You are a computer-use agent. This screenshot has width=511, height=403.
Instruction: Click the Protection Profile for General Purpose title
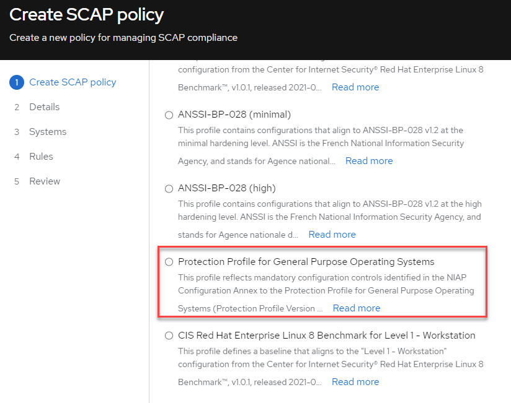(306, 262)
